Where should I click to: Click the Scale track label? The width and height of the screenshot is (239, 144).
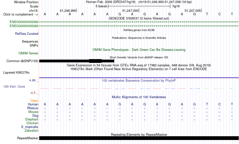(x=34, y=6)
